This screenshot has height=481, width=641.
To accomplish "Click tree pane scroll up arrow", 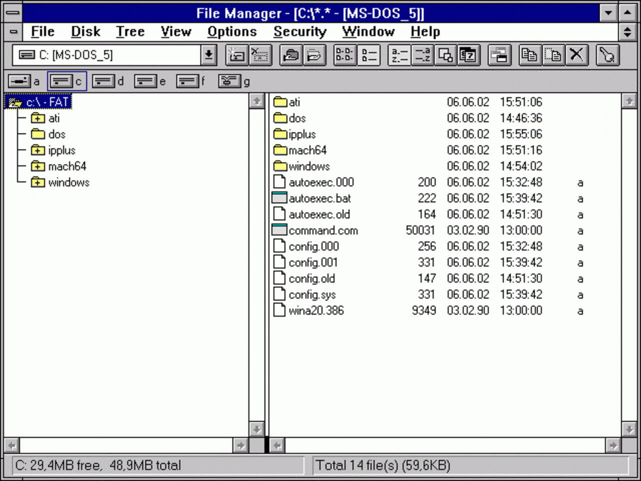I will (256, 101).
